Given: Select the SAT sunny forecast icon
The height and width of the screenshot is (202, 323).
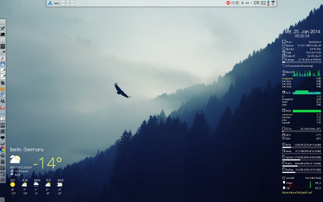Looking at the screenshot, I should click(12, 184).
